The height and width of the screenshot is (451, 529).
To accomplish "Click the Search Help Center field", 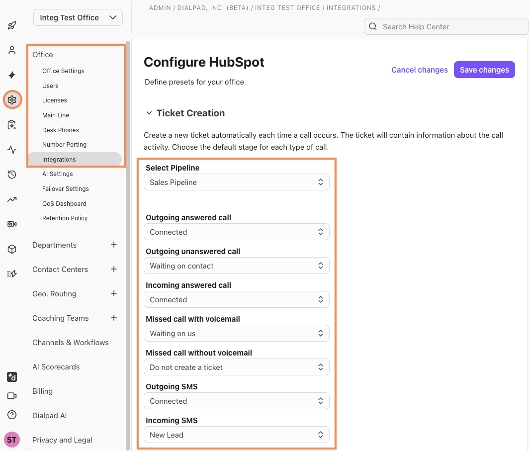I will click(x=446, y=26).
